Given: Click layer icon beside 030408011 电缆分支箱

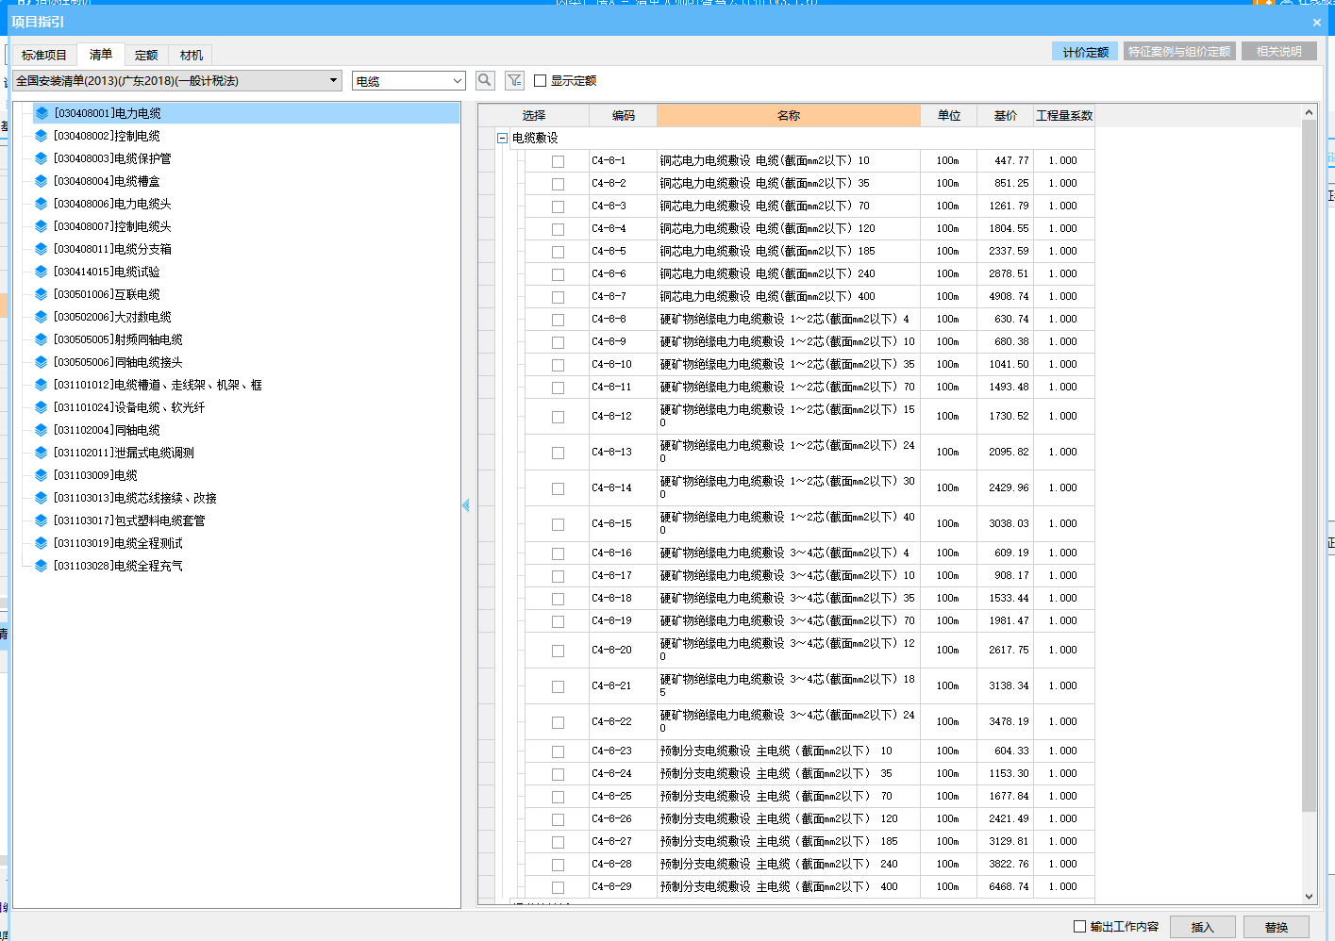Looking at the screenshot, I should pyautogui.click(x=42, y=249).
